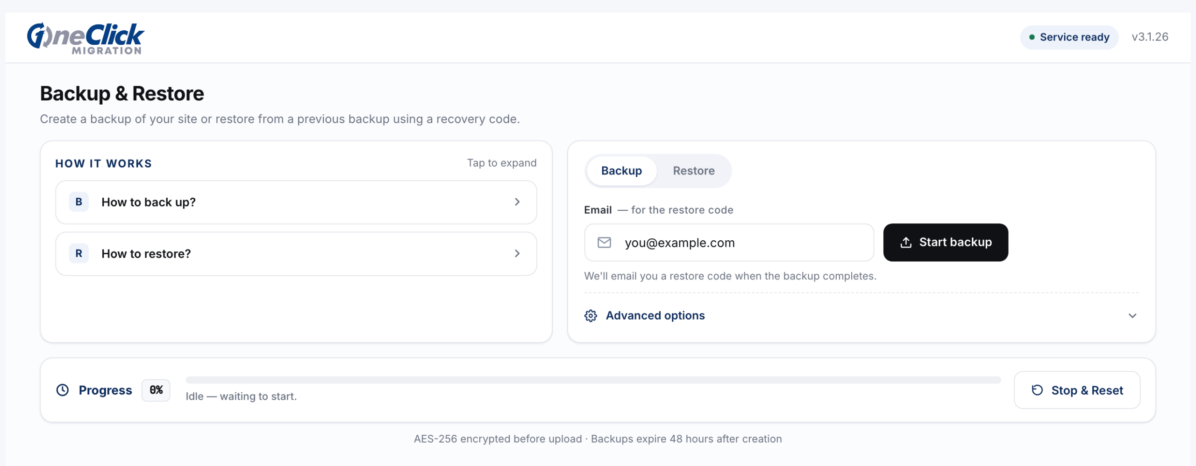The height and width of the screenshot is (466, 1196).
Task: Click the green Service ready status dot
Action: pos(1032,37)
